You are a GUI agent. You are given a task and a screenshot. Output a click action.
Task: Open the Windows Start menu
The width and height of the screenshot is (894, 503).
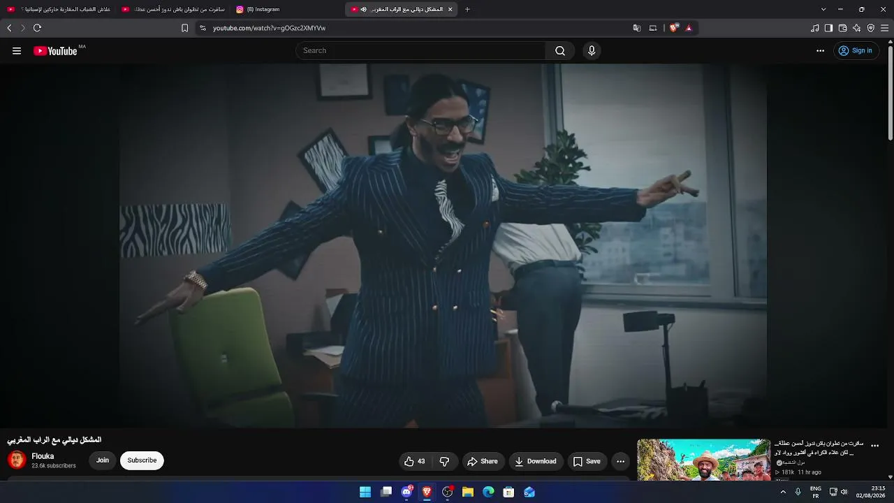pyautogui.click(x=365, y=492)
